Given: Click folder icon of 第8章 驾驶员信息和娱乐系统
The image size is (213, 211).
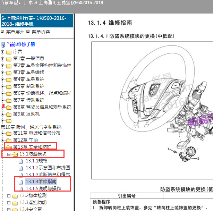Looking at the screenshot, I should 9,107.
